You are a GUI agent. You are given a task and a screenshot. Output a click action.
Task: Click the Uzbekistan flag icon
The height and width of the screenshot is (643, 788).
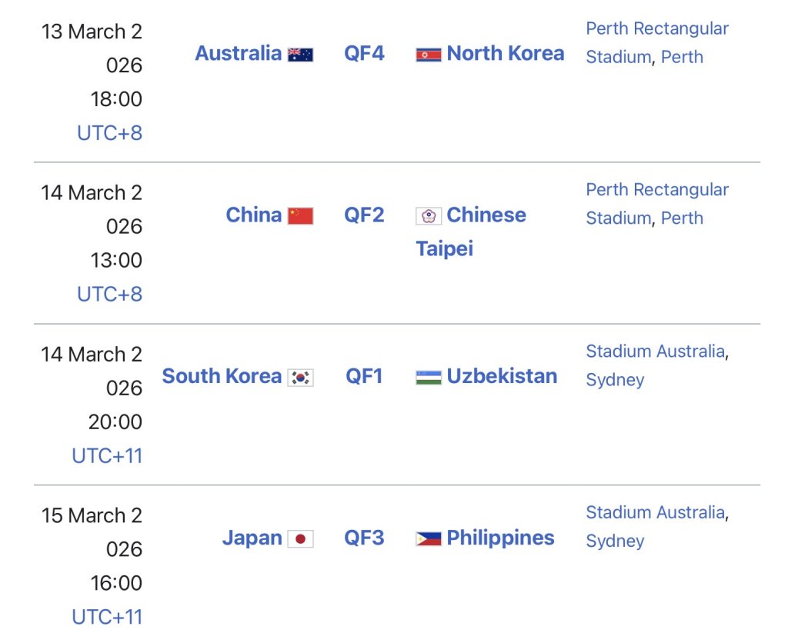[429, 378]
